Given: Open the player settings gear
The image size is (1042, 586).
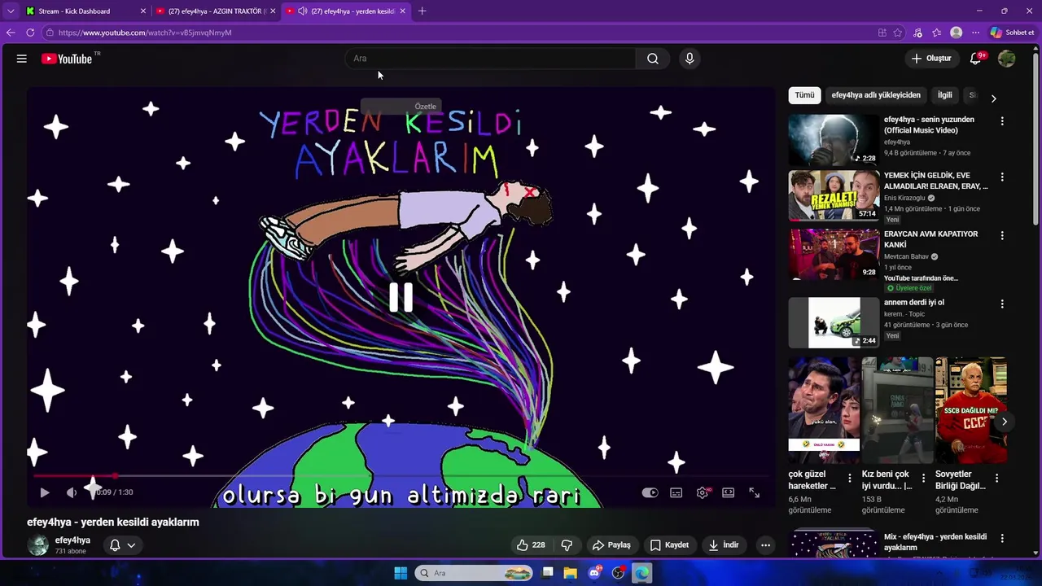Looking at the screenshot, I should [703, 492].
